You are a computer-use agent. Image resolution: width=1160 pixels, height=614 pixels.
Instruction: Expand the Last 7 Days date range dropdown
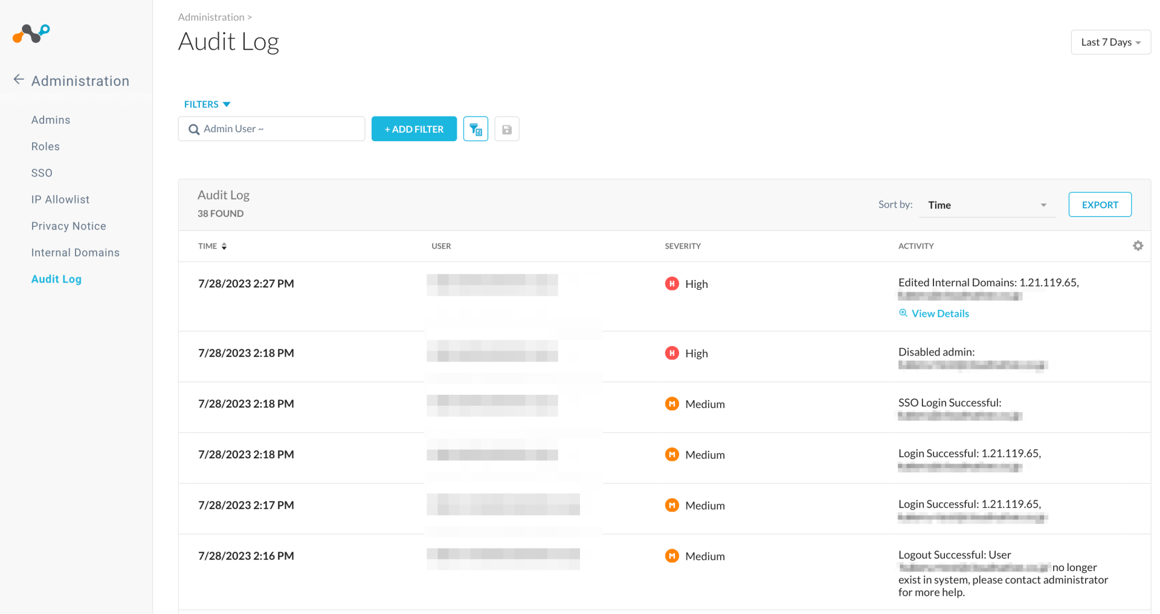1110,42
